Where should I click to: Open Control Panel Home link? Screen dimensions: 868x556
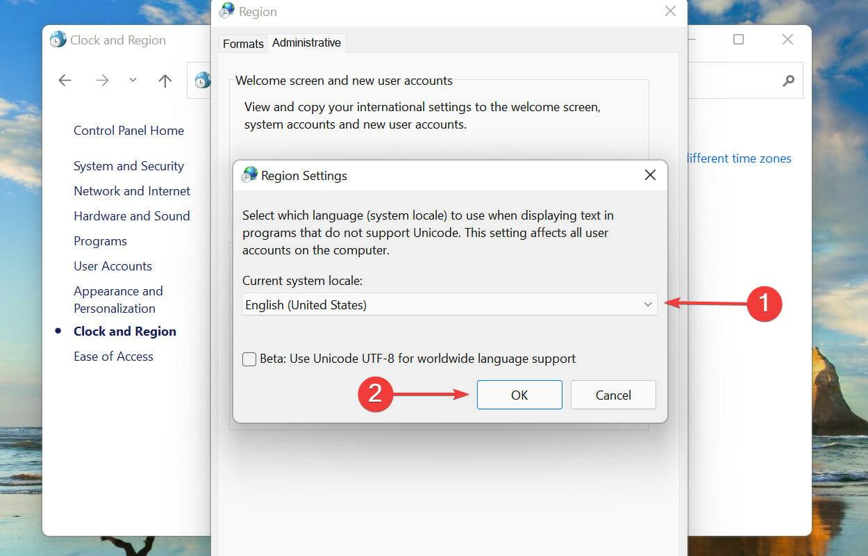coord(128,131)
